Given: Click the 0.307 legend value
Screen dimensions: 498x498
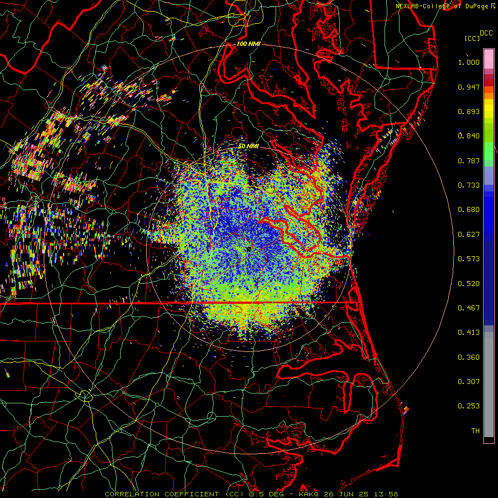Looking at the screenshot, I should coord(469,382).
